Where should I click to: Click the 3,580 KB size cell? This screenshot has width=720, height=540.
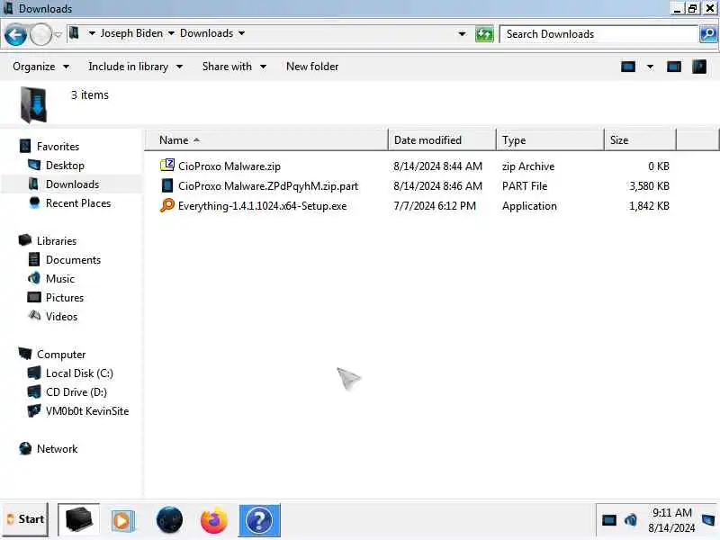click(x=649, y=186)
